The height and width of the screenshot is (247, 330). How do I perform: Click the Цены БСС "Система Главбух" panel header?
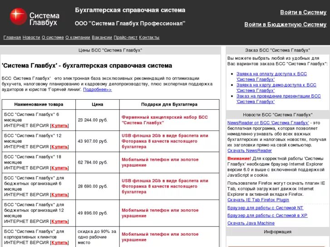(x=110, y=50)
